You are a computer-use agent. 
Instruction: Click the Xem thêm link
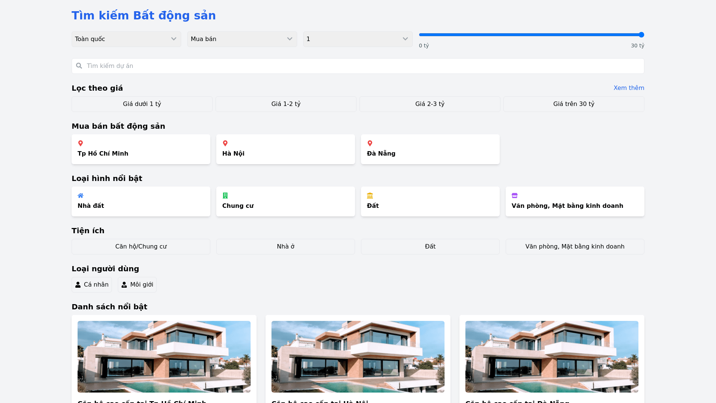point(629,88)
